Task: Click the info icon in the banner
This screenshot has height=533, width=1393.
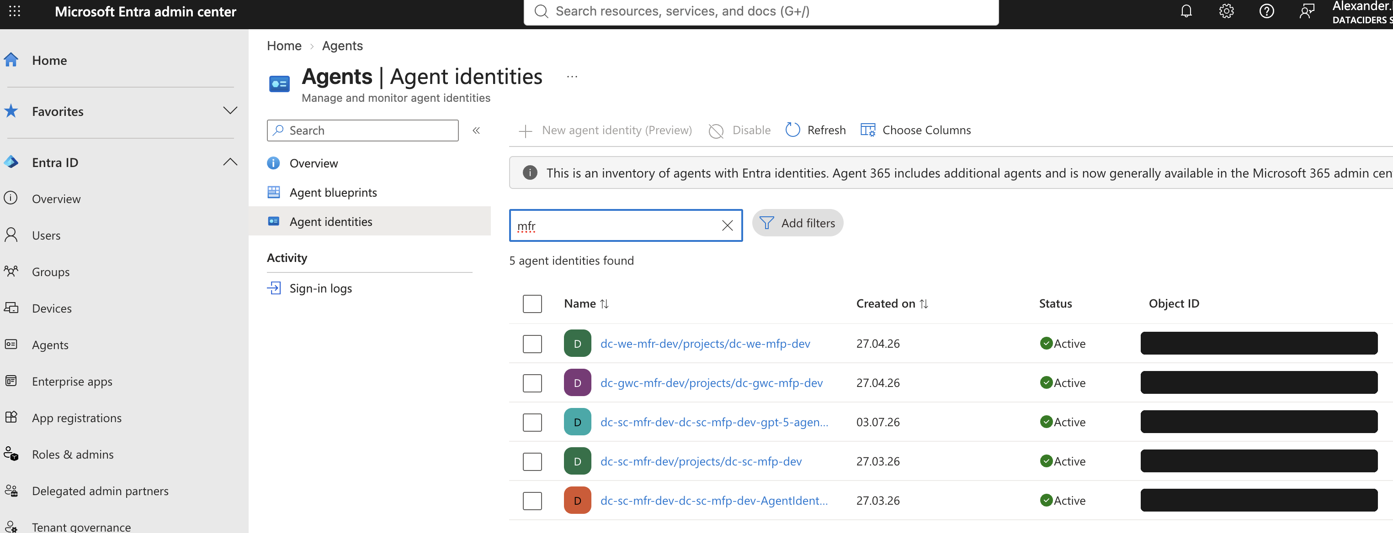Action: (x=530, y=173)
